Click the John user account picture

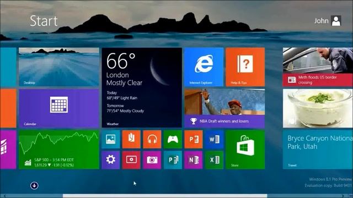click(336, 21)
